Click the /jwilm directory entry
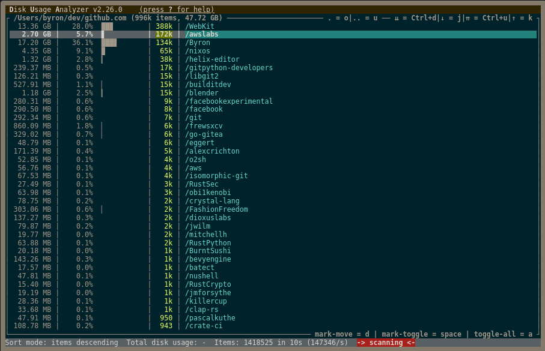 click(273, 226)
